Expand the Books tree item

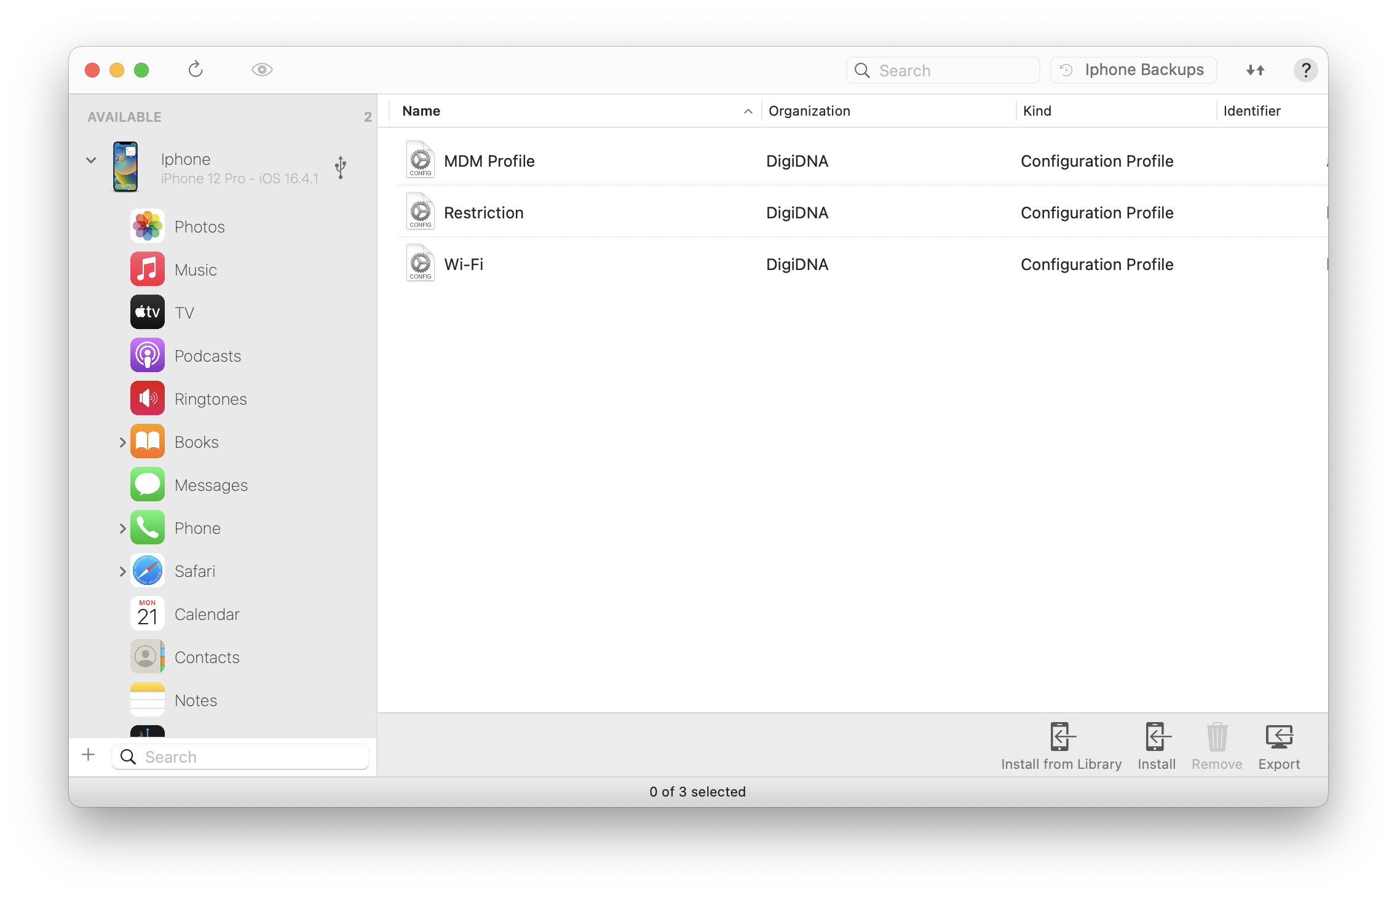tap(122, 442)
